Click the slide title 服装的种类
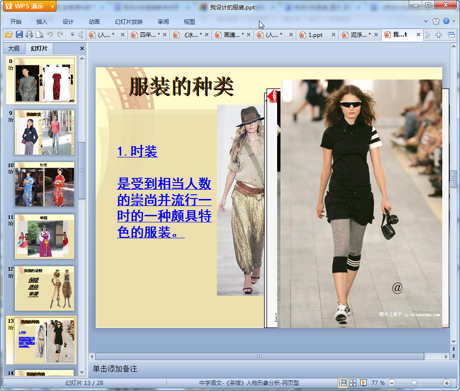The image size is (460, 391). [181, 87]
